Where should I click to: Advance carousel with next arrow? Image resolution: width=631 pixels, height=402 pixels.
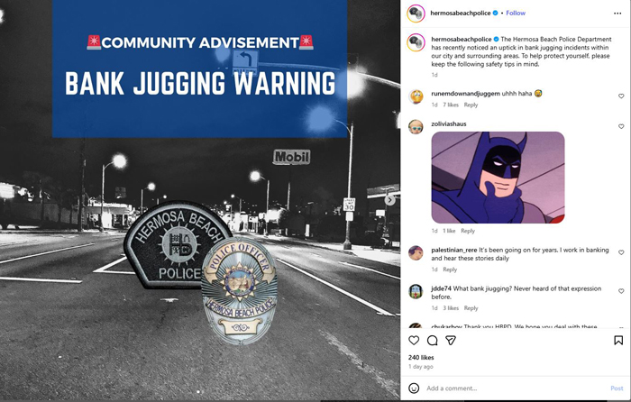point(389,200)
